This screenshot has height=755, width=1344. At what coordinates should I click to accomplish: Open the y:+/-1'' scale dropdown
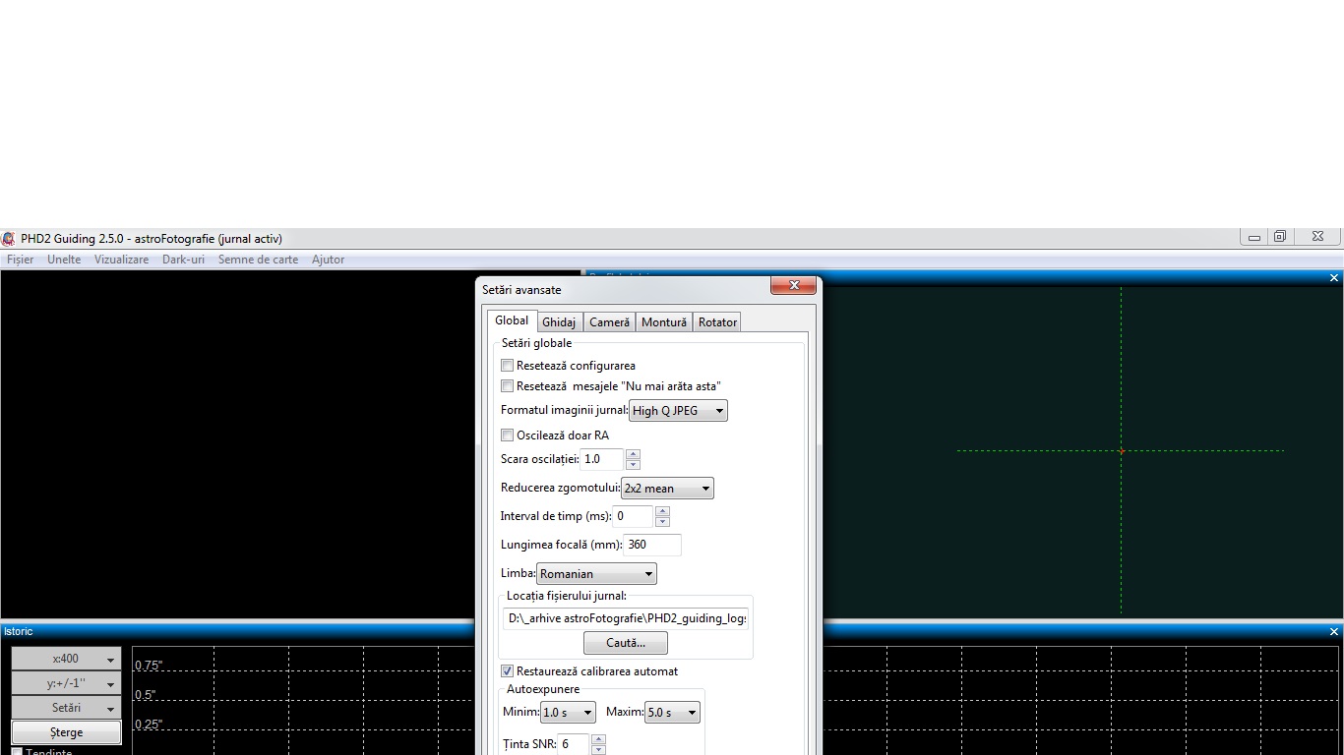(x=67, y=683)
